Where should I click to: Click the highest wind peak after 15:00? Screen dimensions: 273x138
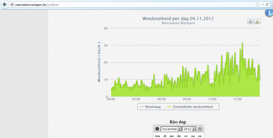pos(242,43)
